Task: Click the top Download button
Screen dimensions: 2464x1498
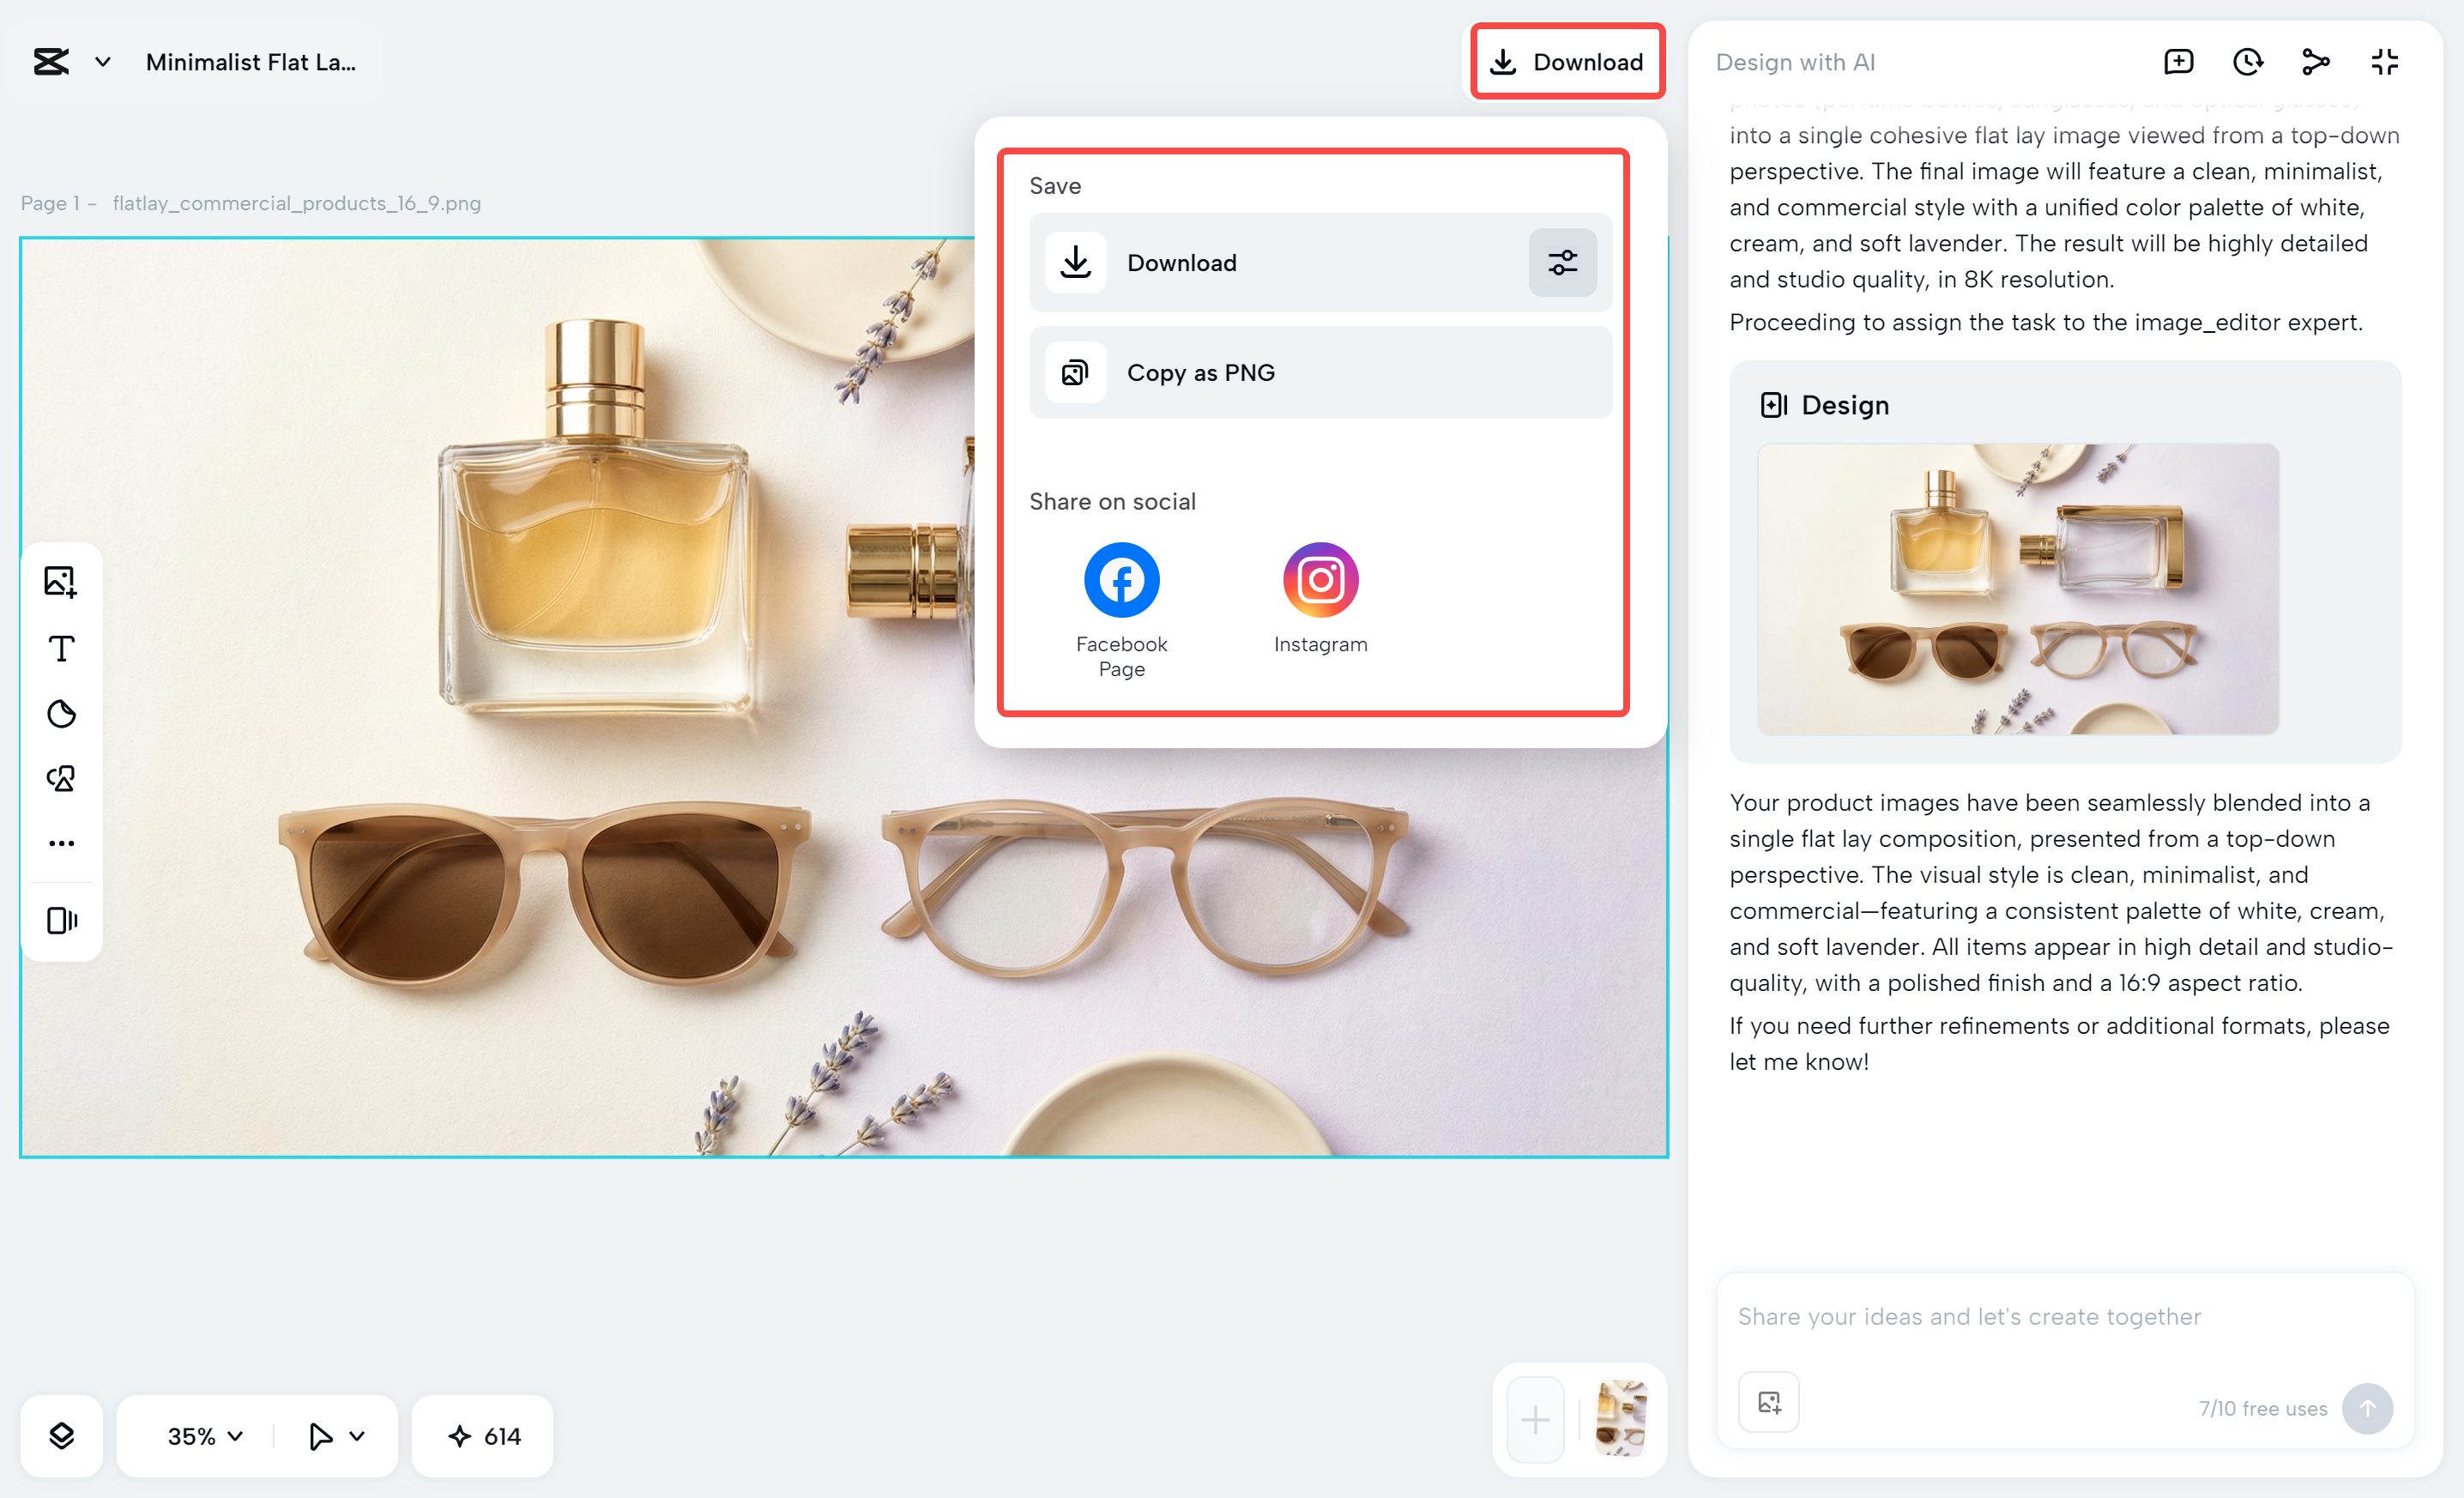Action: [1567, 62]
